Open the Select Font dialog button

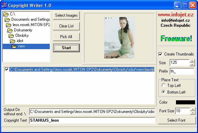(177, 120)
